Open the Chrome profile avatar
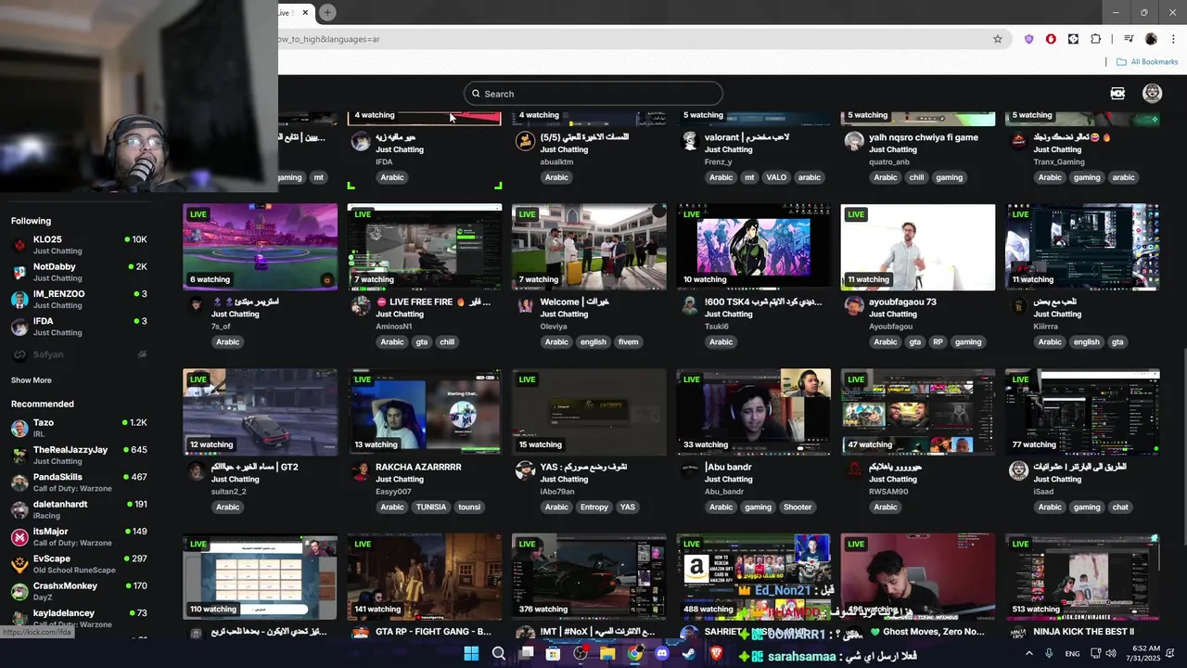1187x668 pixels. tap(1151, 39)
